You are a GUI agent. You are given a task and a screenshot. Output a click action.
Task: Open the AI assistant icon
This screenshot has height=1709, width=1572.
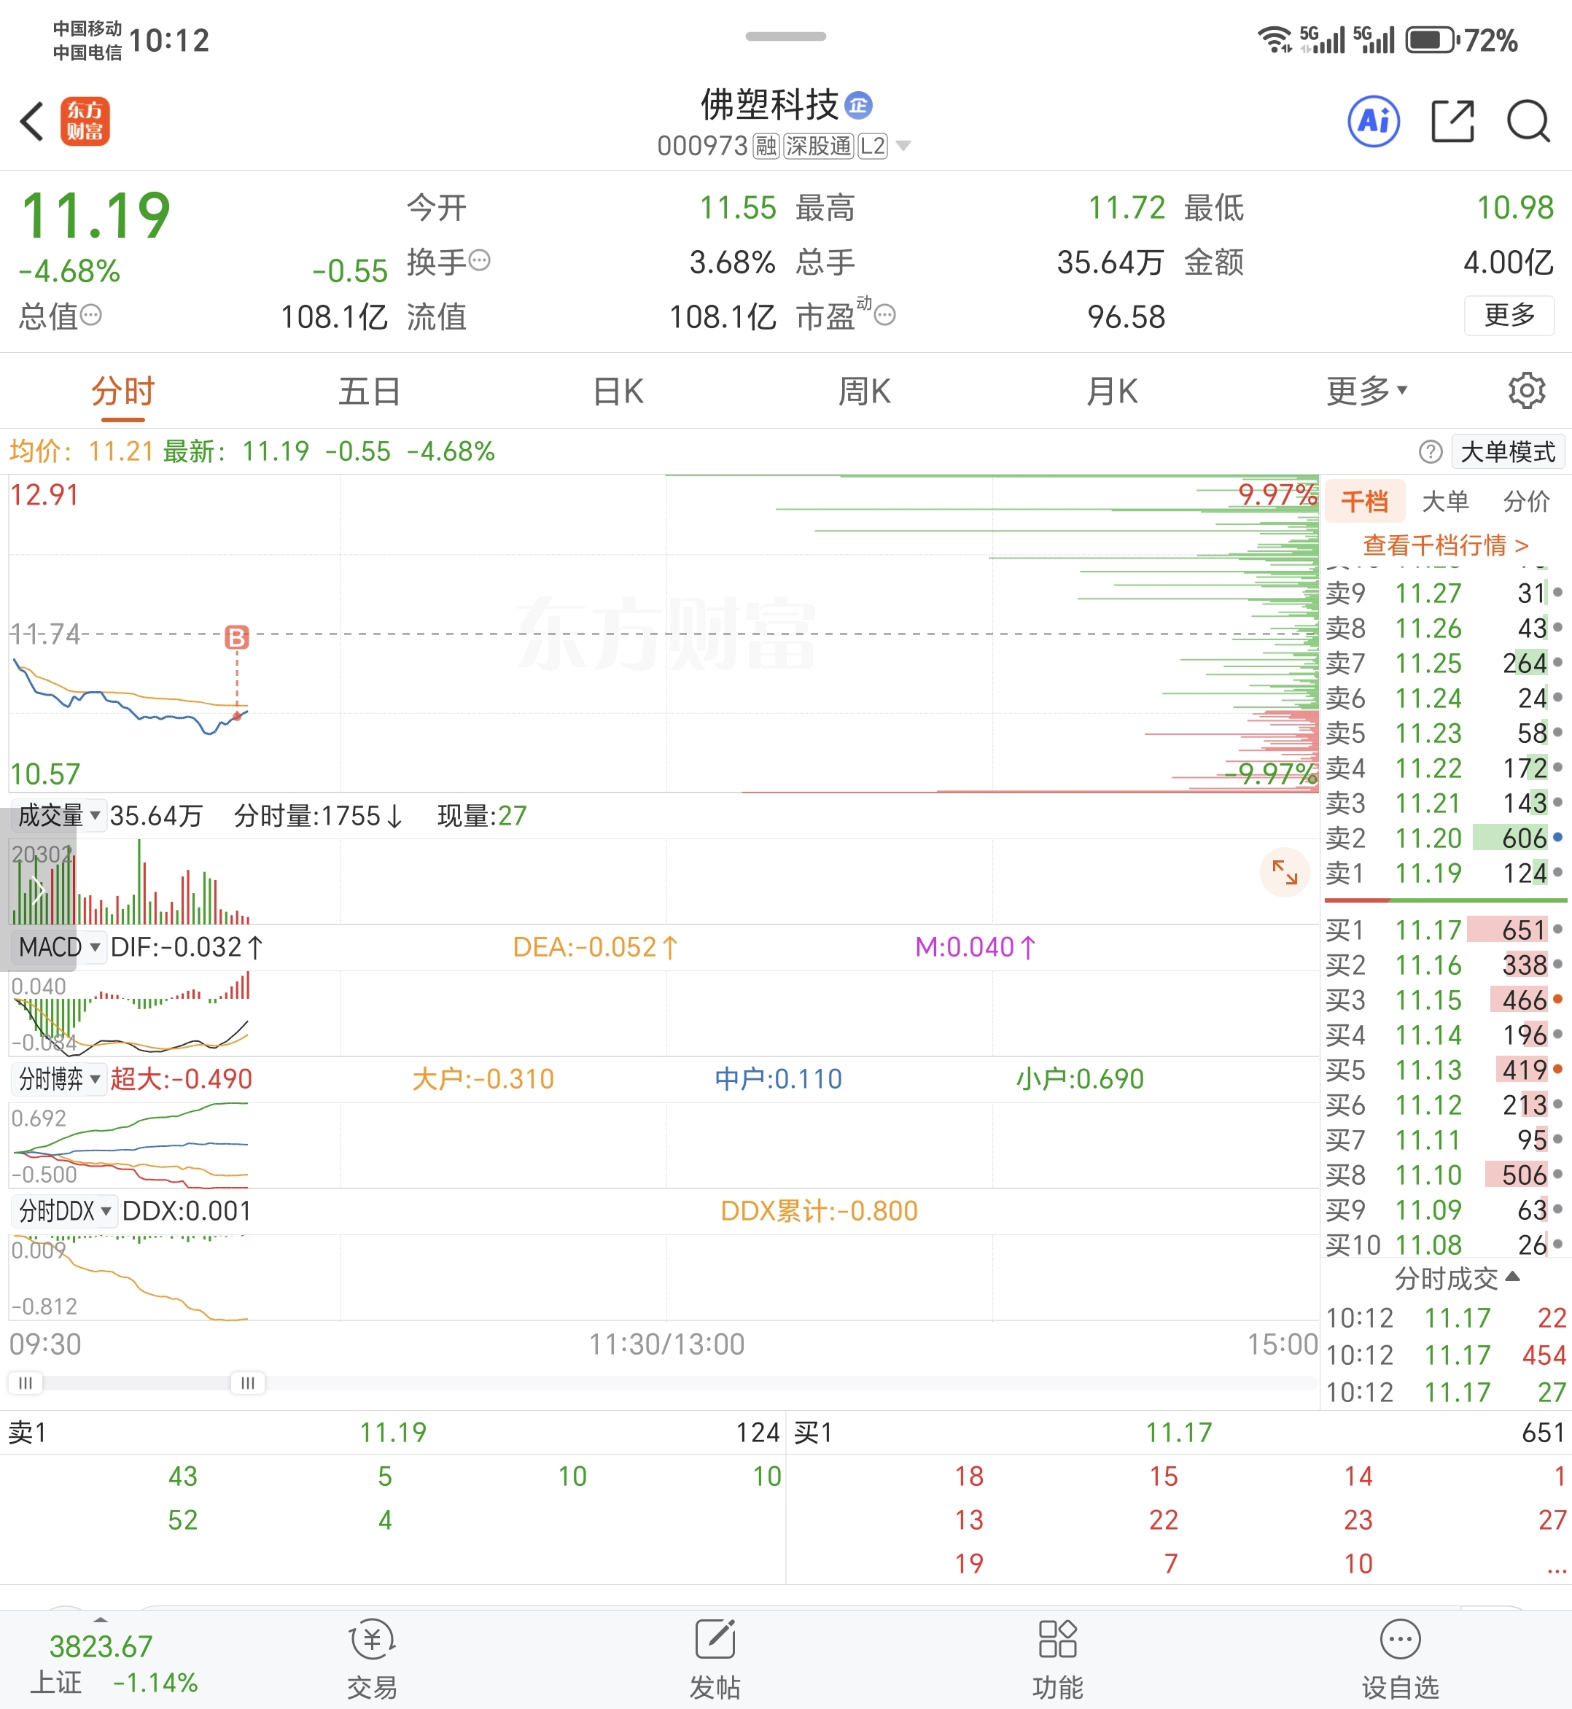click(1373, 121)
